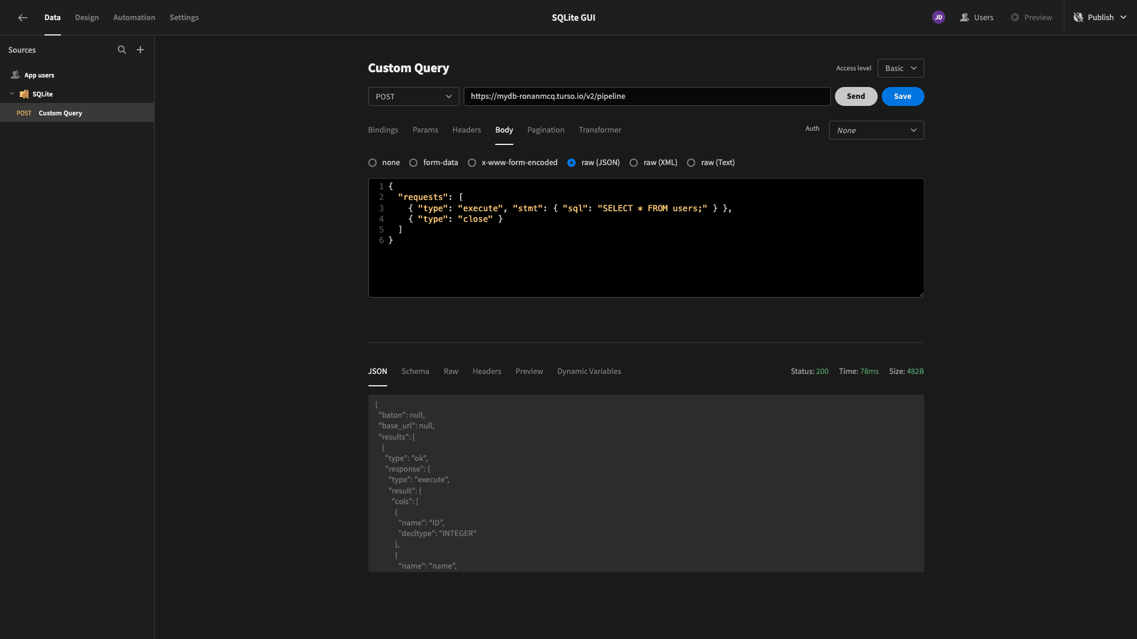The height and width of the screenshot is (639, 1137).
Task: Click the Publish icon
Action: click(1078, 18)
